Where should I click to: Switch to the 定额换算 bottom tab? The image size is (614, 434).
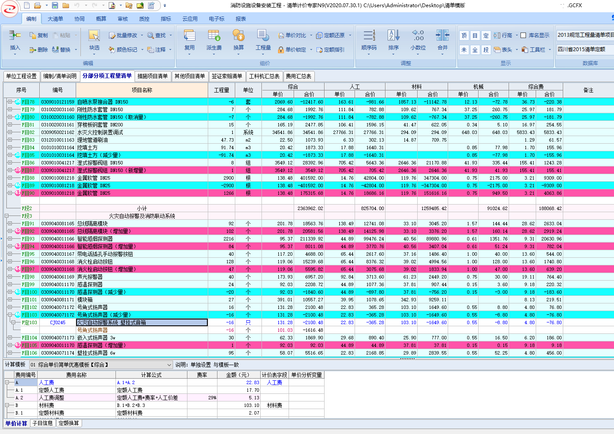69,423
